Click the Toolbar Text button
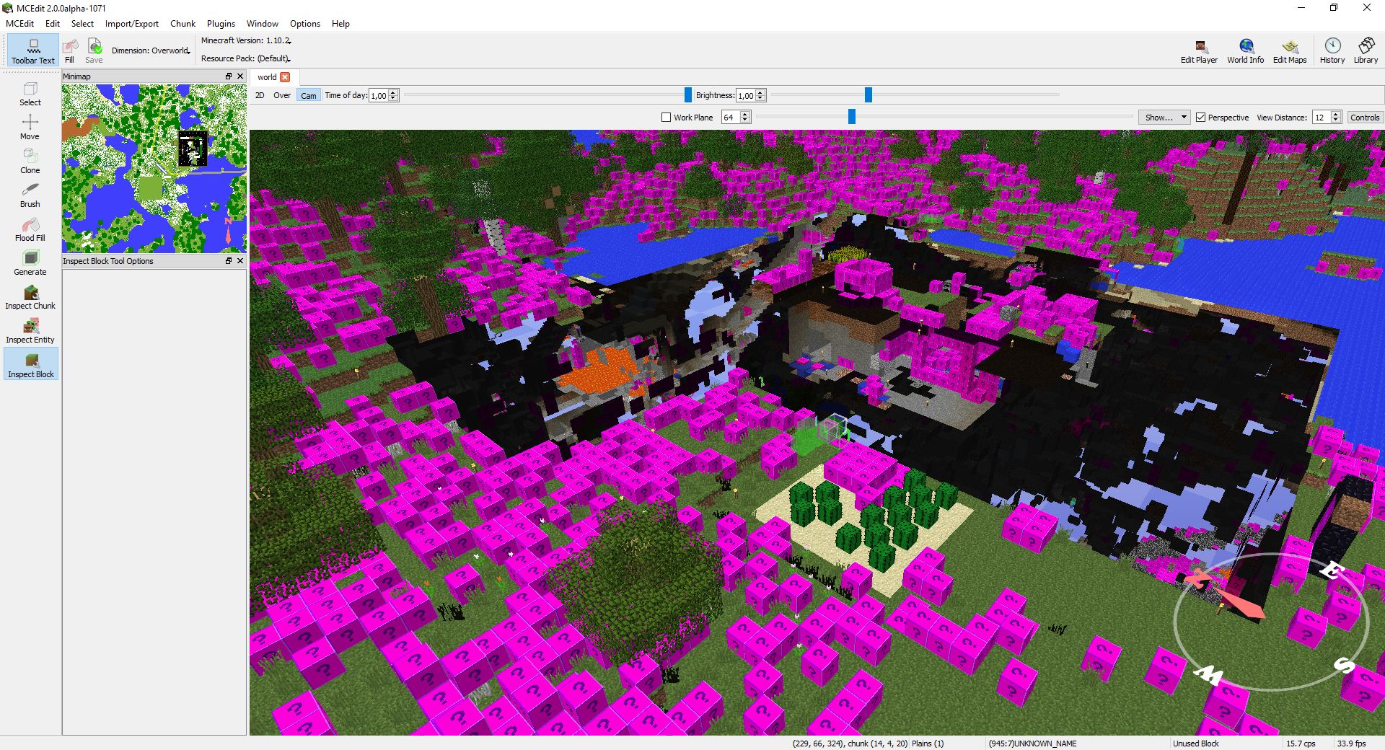Screen dimensions: 1385x750 tap(33, 51)
